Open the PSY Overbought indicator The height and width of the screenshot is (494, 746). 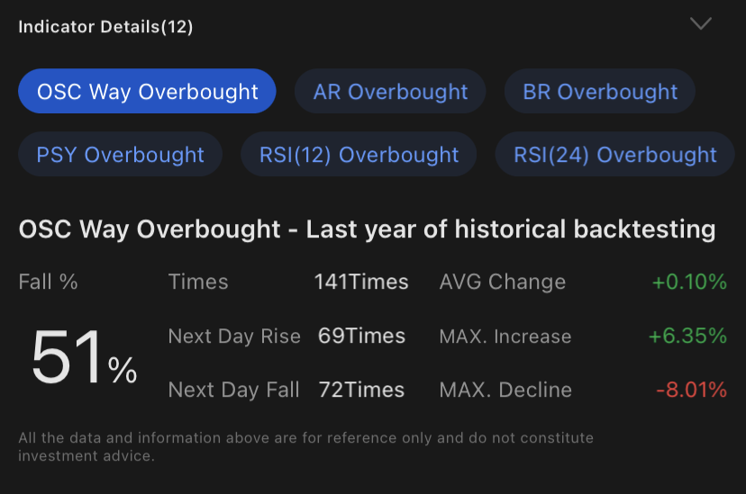coord(121,155)
